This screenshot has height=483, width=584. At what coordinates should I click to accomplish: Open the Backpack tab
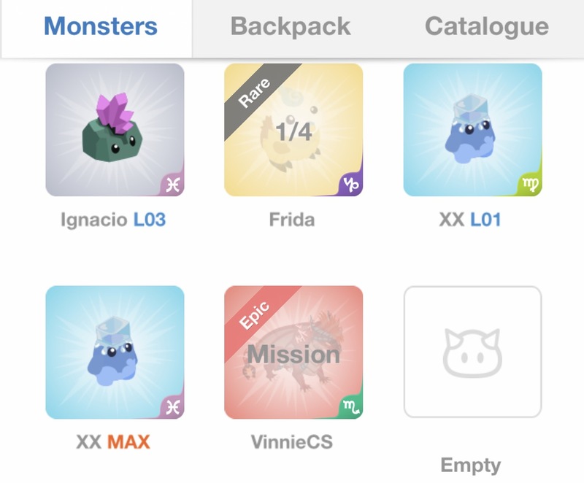point(291,26)
